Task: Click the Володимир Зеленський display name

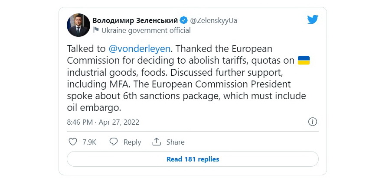Action: tap(135, 20)
